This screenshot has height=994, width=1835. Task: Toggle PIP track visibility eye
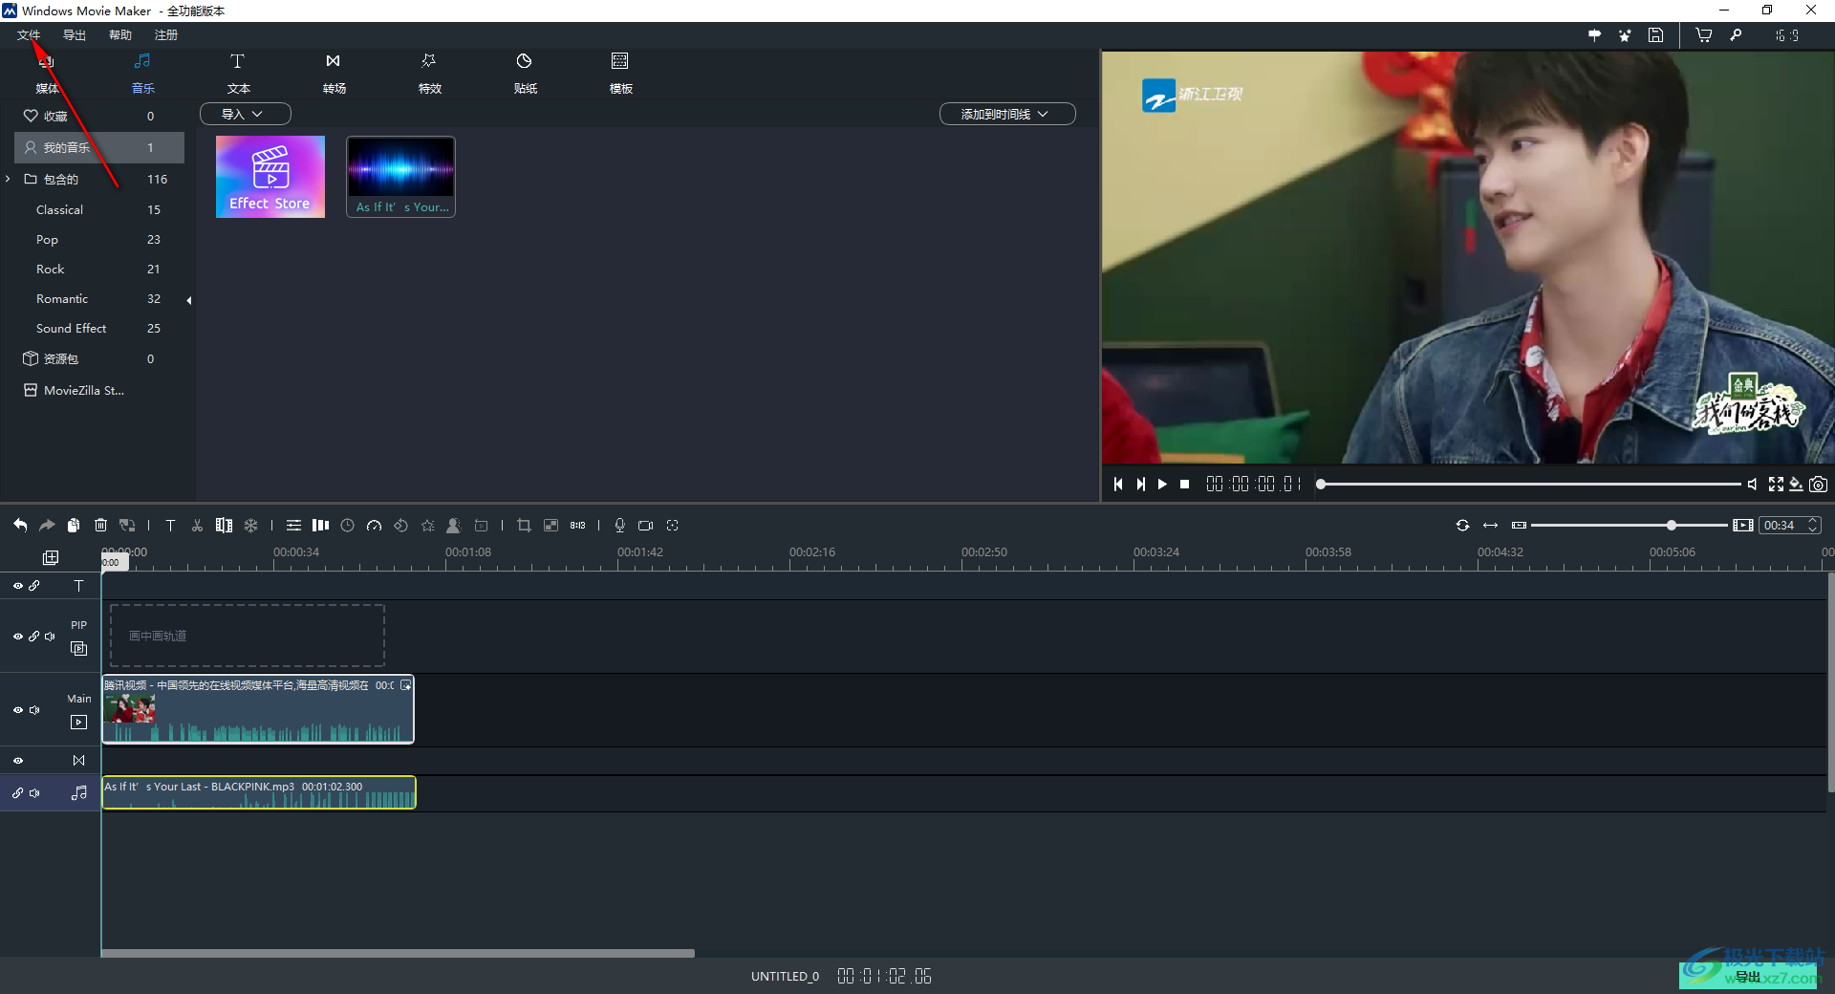tap(17, 637)
